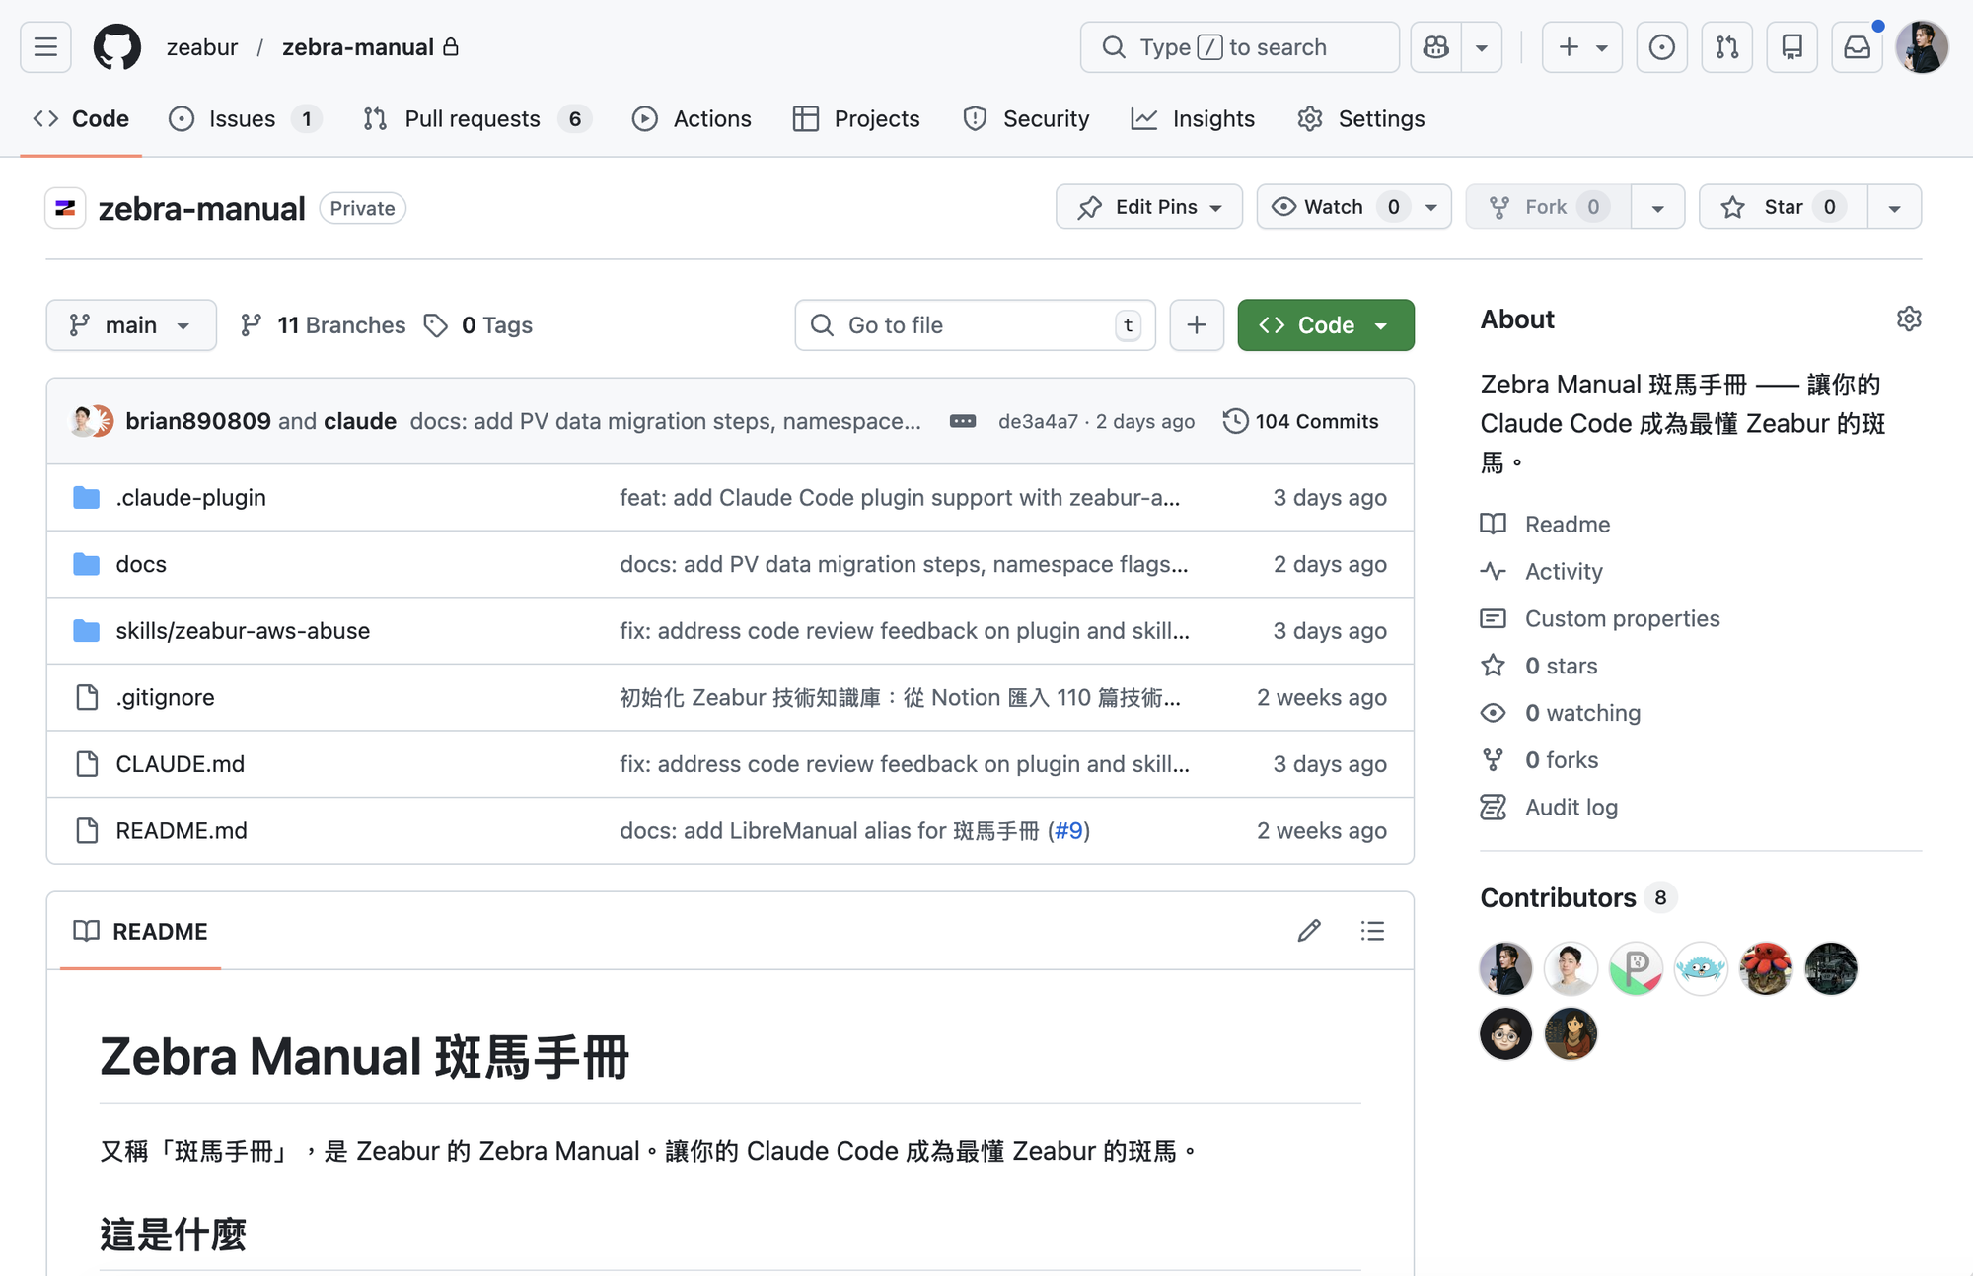The width and height of the screenshot is (1973, 1276).
Task: Click the plus icon to add a file
Action: tap(1197, 324)
